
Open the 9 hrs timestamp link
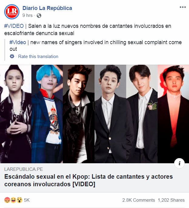(27, 15)
